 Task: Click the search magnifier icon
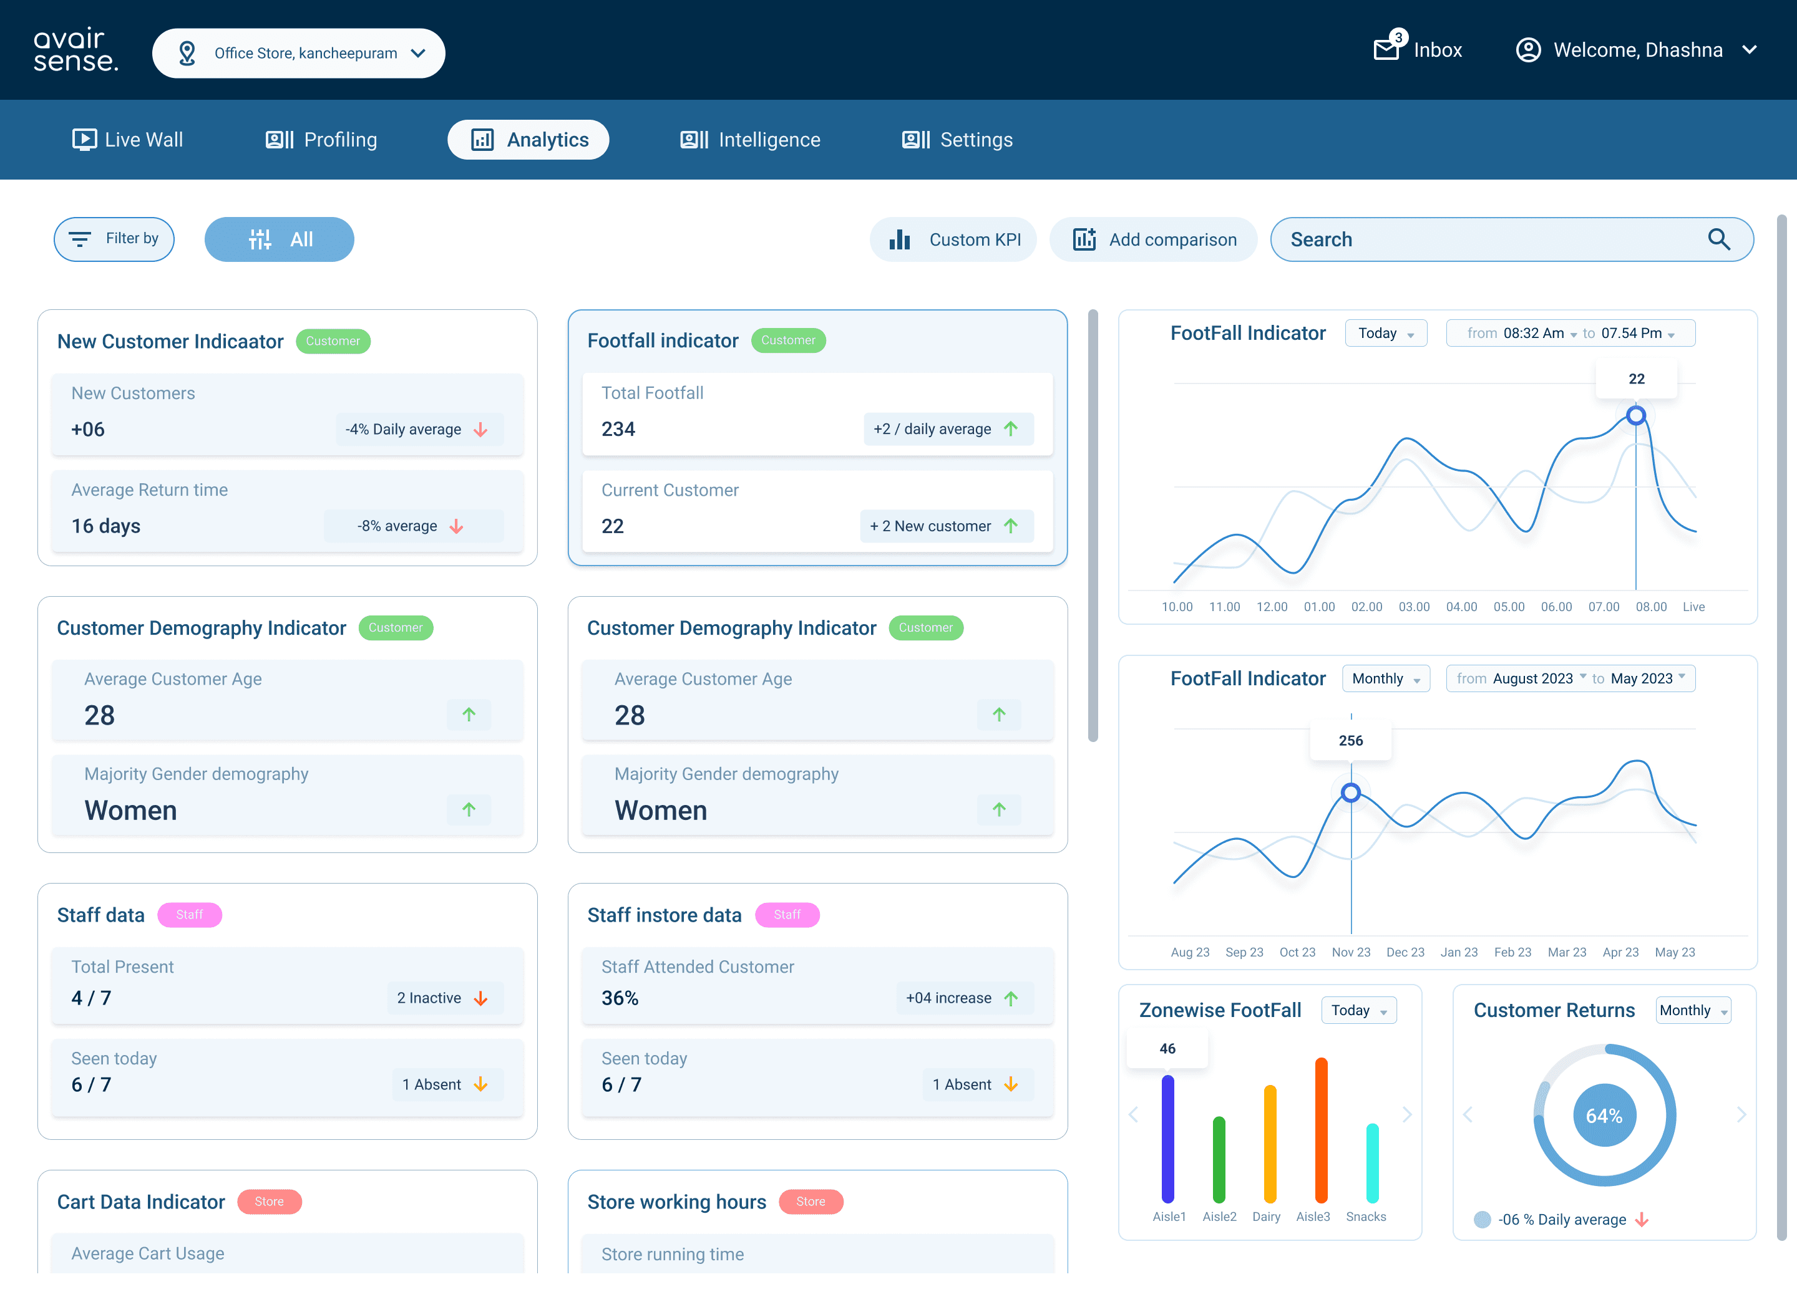pyautogui.click(x=1718, y=239)
